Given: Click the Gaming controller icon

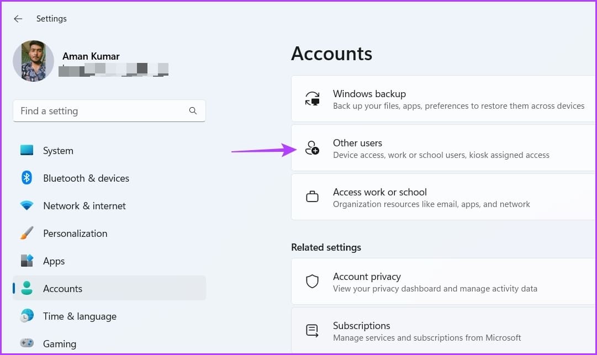Looking at the screenshot, I should [x=27, y=343].
